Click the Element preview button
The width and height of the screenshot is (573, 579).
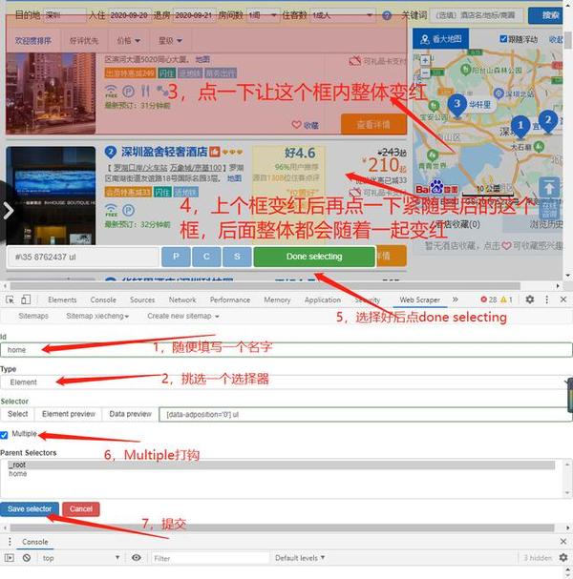tap(69, 414)
